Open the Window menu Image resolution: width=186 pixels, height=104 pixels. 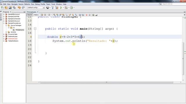click(59, 4)
